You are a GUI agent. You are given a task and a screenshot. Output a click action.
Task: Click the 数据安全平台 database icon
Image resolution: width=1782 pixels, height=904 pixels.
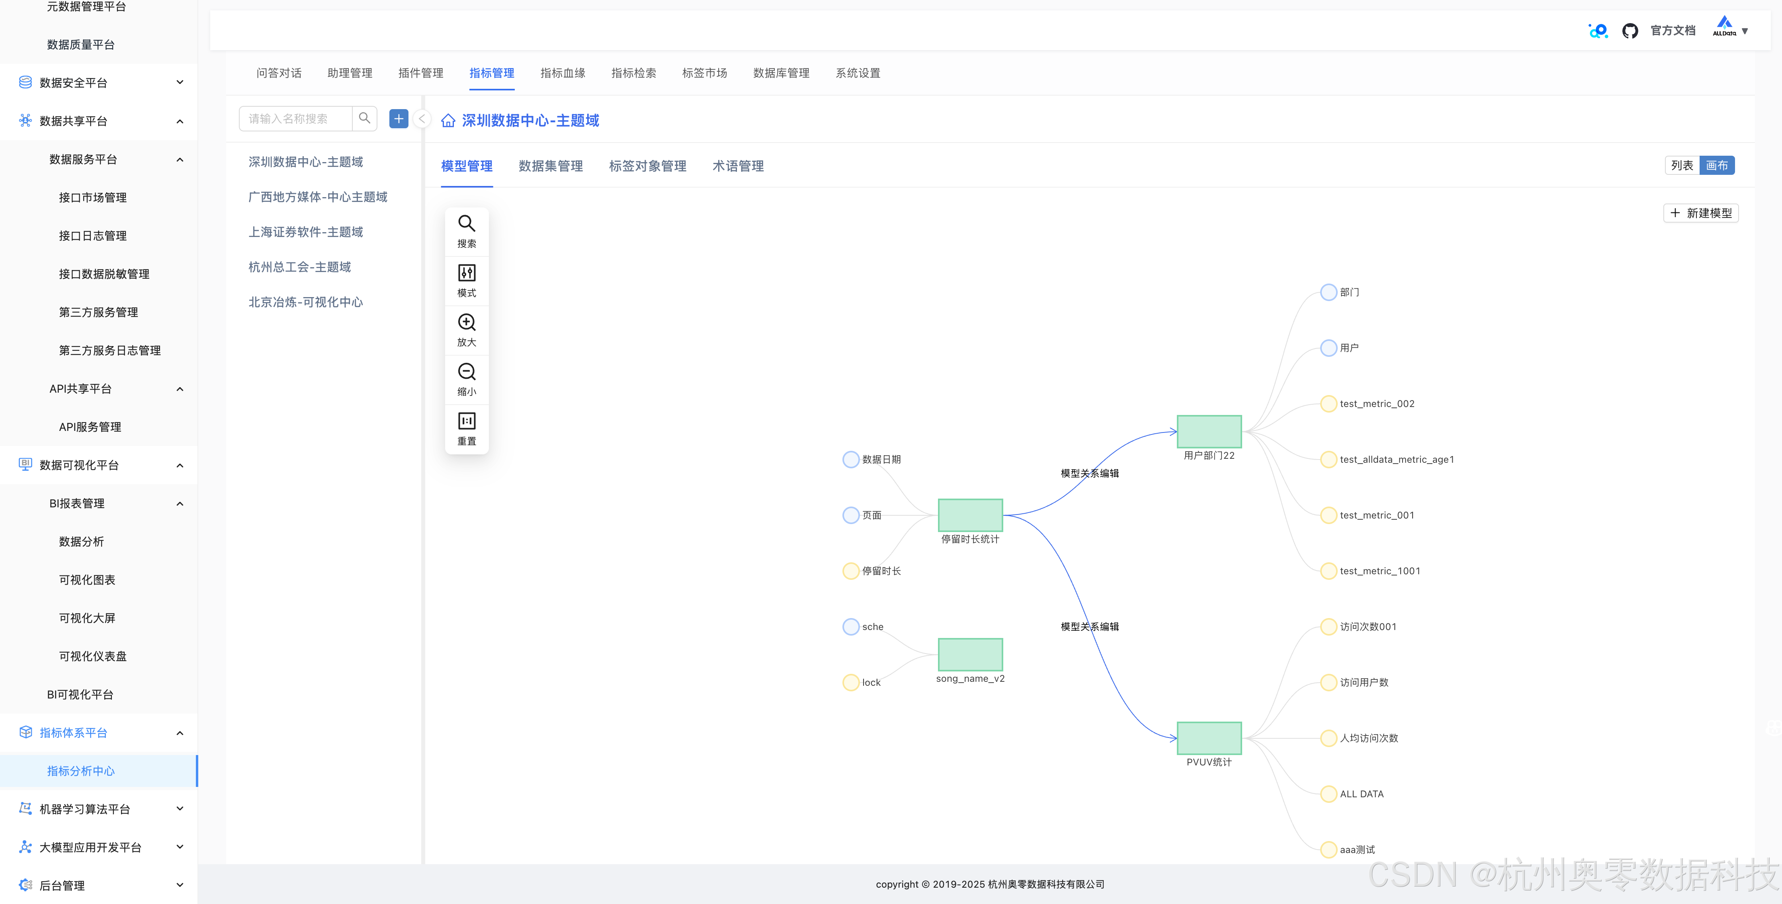pos(25,82)
